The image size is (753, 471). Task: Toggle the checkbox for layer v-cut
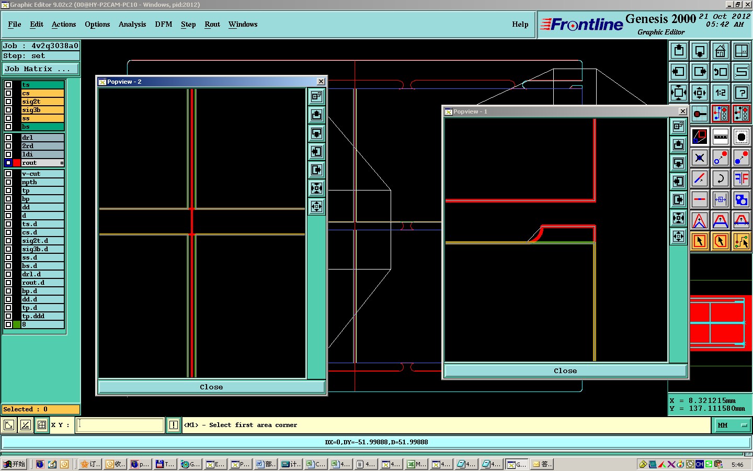tap(8, 174)
